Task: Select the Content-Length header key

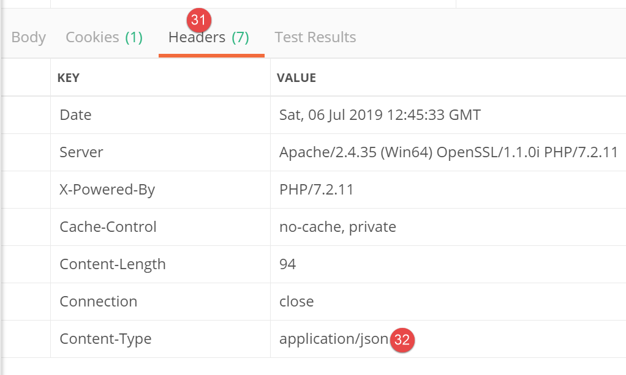Action: point(113,264)
